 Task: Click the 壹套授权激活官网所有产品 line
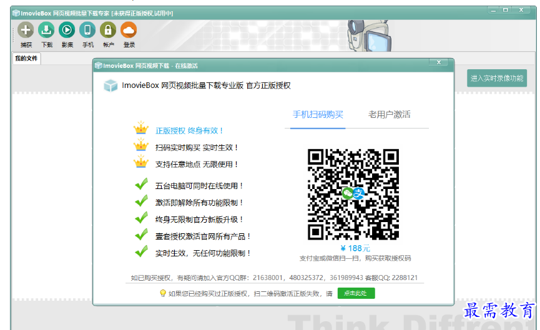[x=203, y=236]
